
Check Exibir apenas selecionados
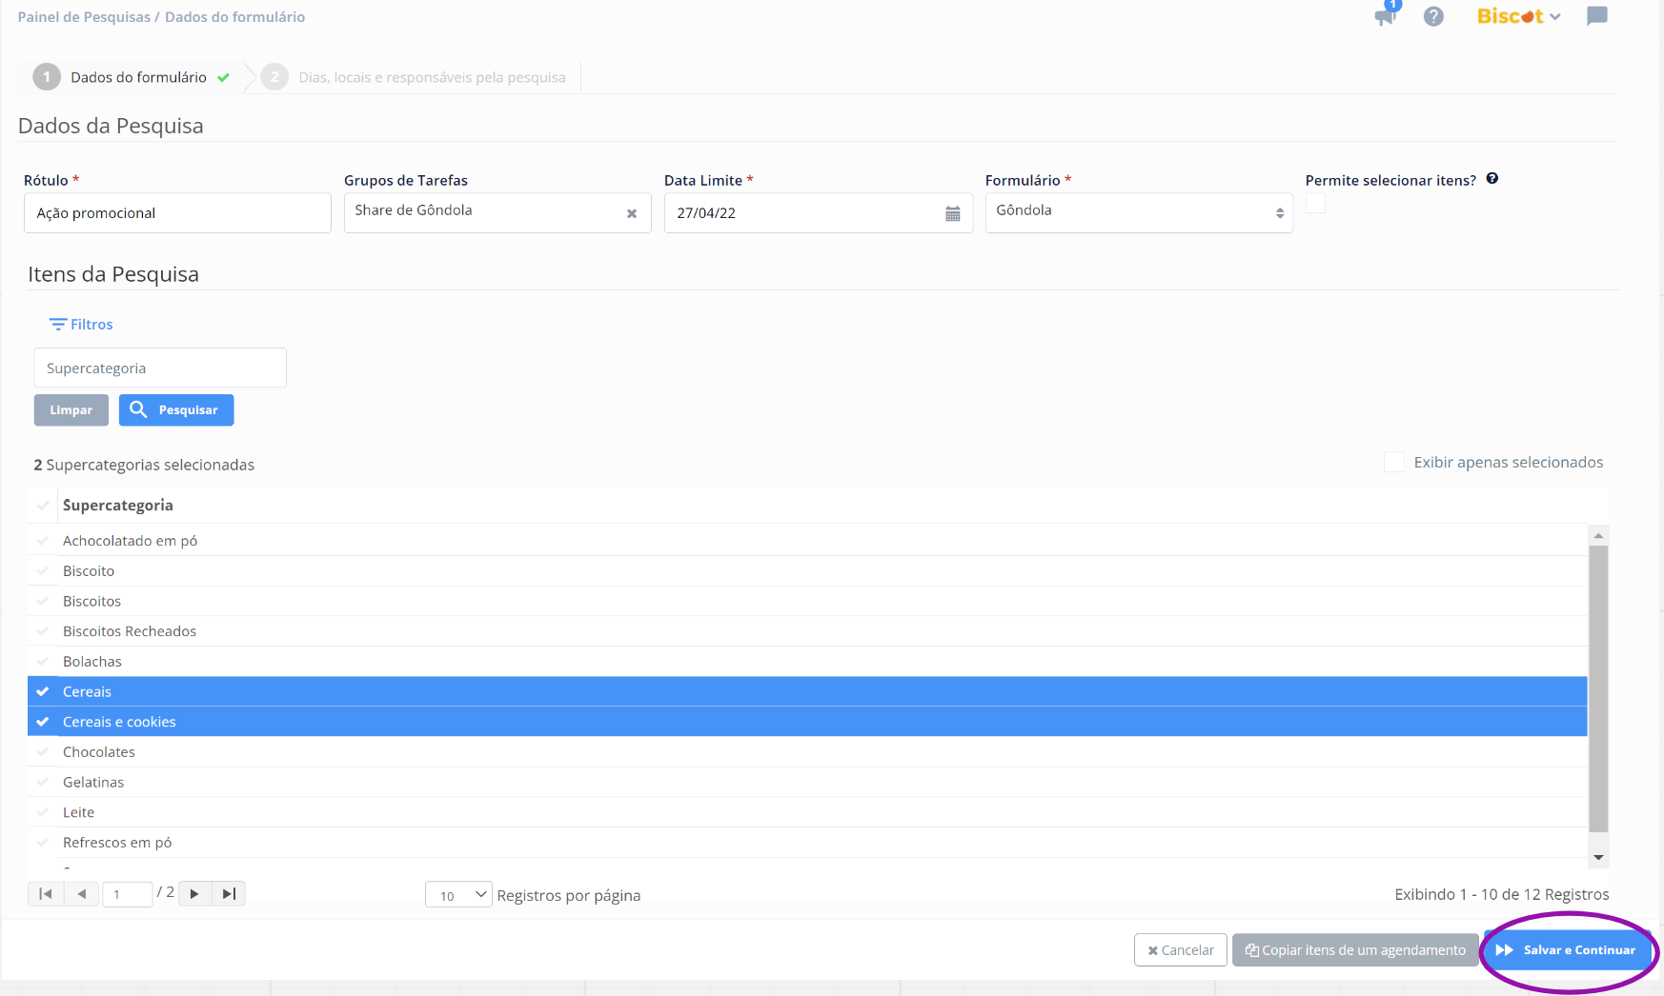pos(1393,463)
